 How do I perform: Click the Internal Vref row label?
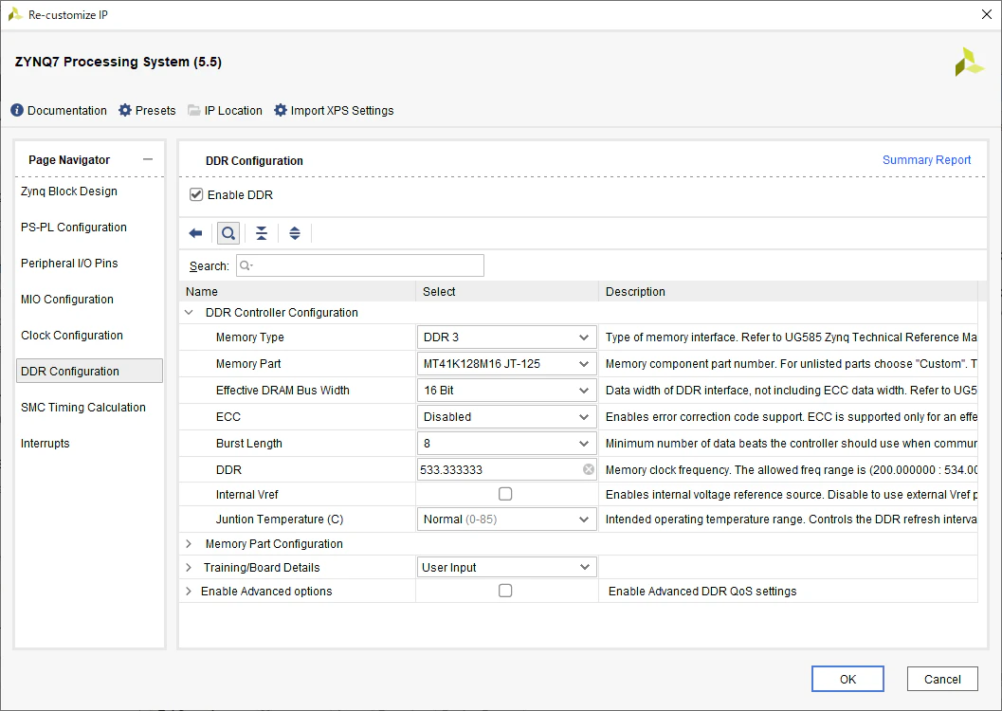point(246,495)
